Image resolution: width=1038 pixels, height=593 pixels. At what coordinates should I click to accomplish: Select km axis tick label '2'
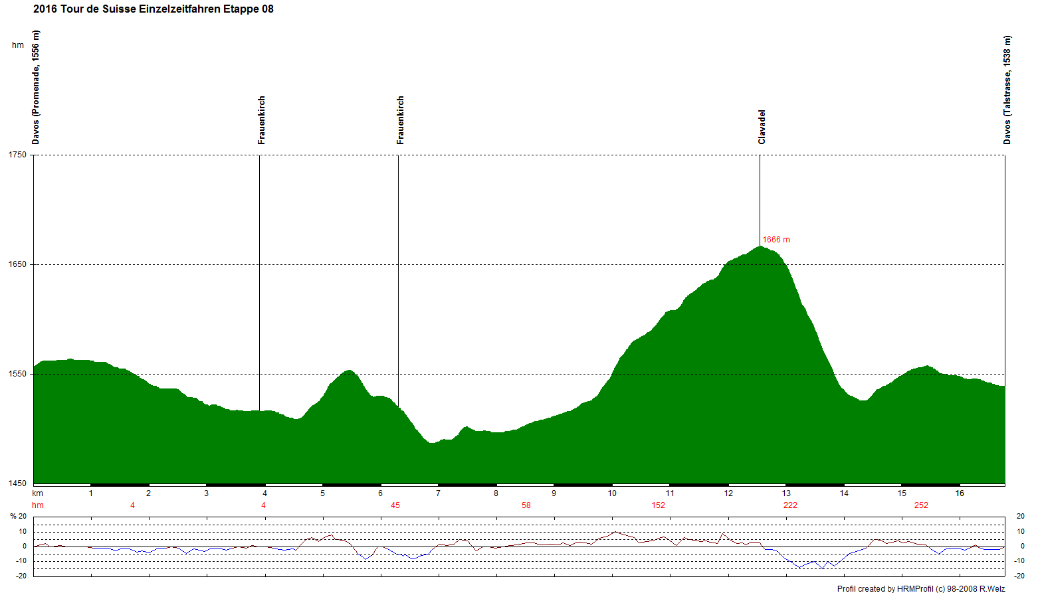pyautogui.click(x=149, y=493)
